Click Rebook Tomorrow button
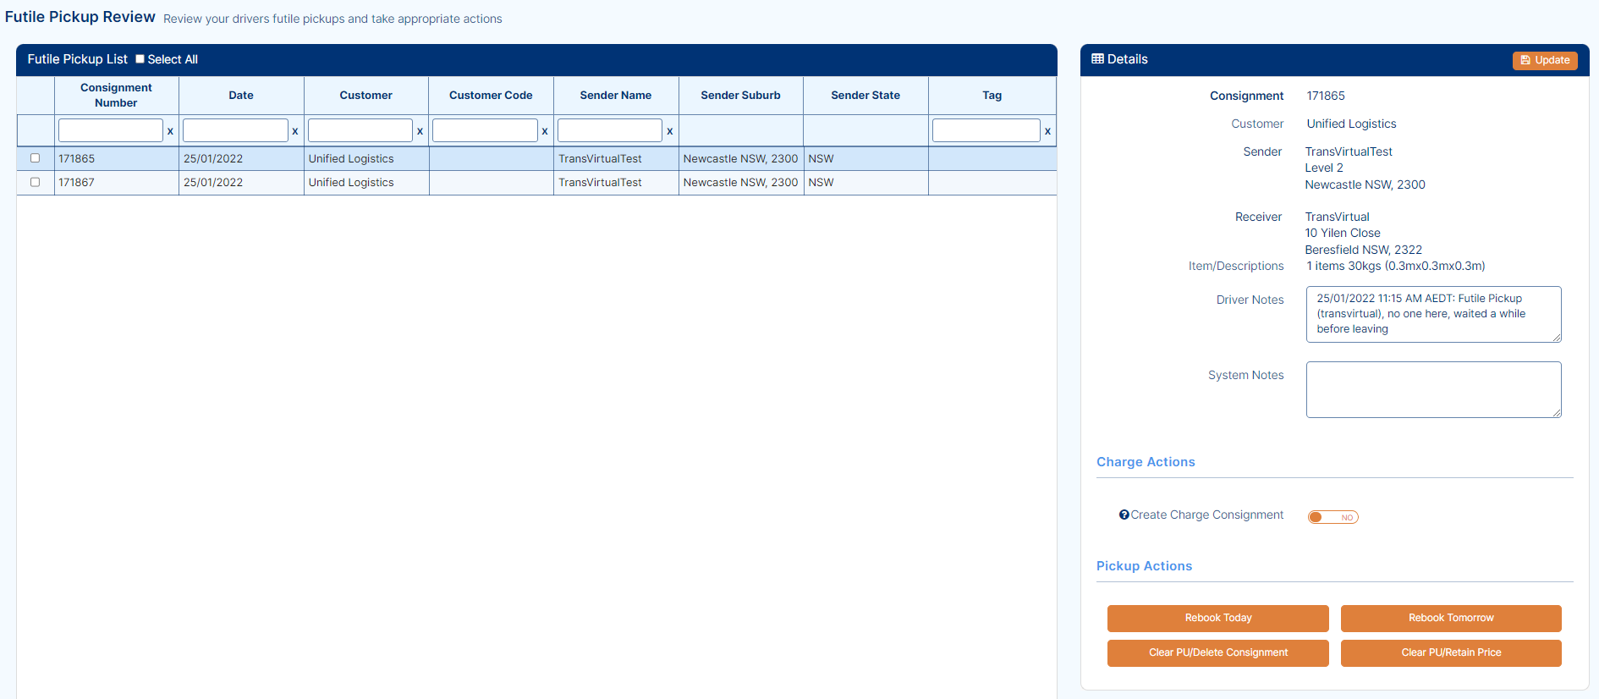1599x699 pixels. tap(1451, 618)
